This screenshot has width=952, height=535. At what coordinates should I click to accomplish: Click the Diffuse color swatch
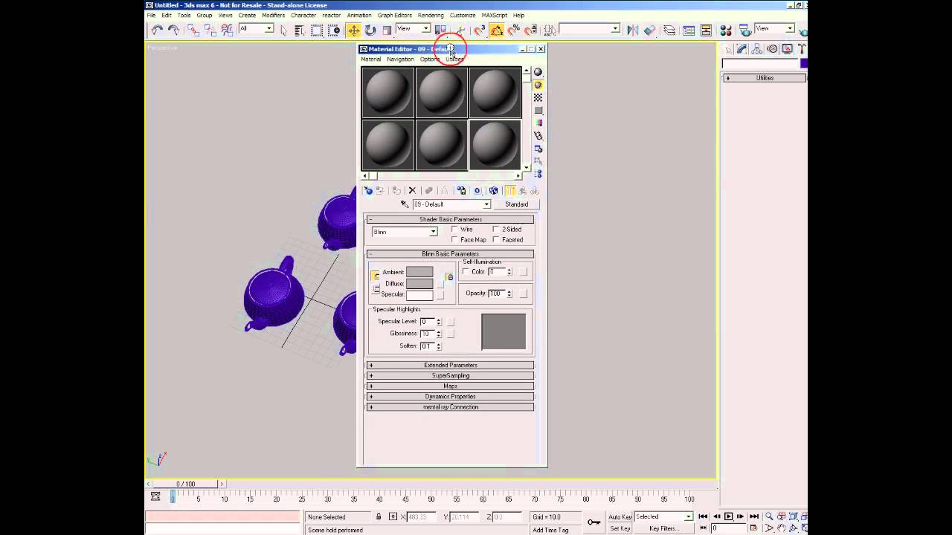click(x=419, y=284)
